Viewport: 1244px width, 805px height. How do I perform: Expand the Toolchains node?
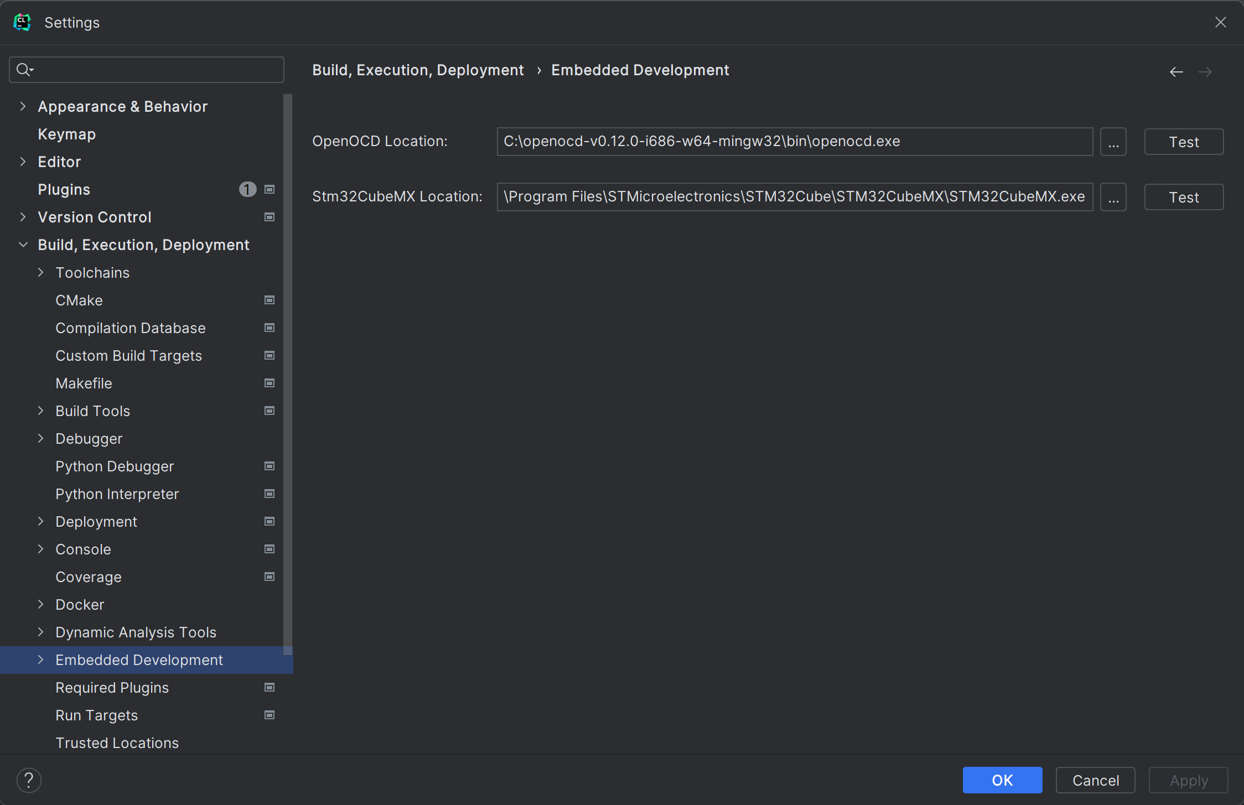point(40,272)
